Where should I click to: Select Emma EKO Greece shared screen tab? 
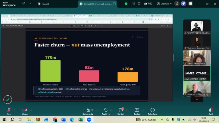97,4
